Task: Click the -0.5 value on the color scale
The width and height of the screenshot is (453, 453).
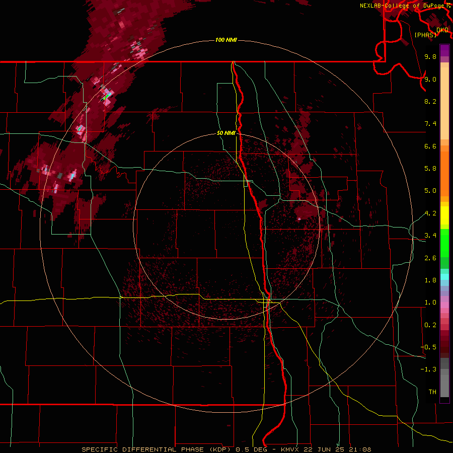Action: [429, 347]
